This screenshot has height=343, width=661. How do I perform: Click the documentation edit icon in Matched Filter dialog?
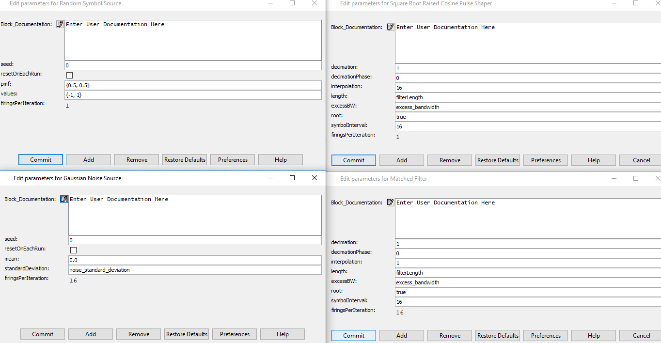click(391, 203)
